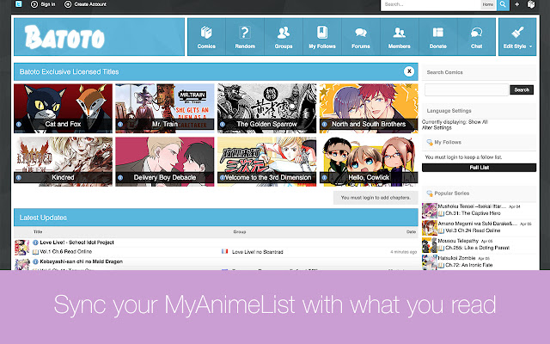Open the Forums navigation item
The image size is (550, 344).
[361, 37]
